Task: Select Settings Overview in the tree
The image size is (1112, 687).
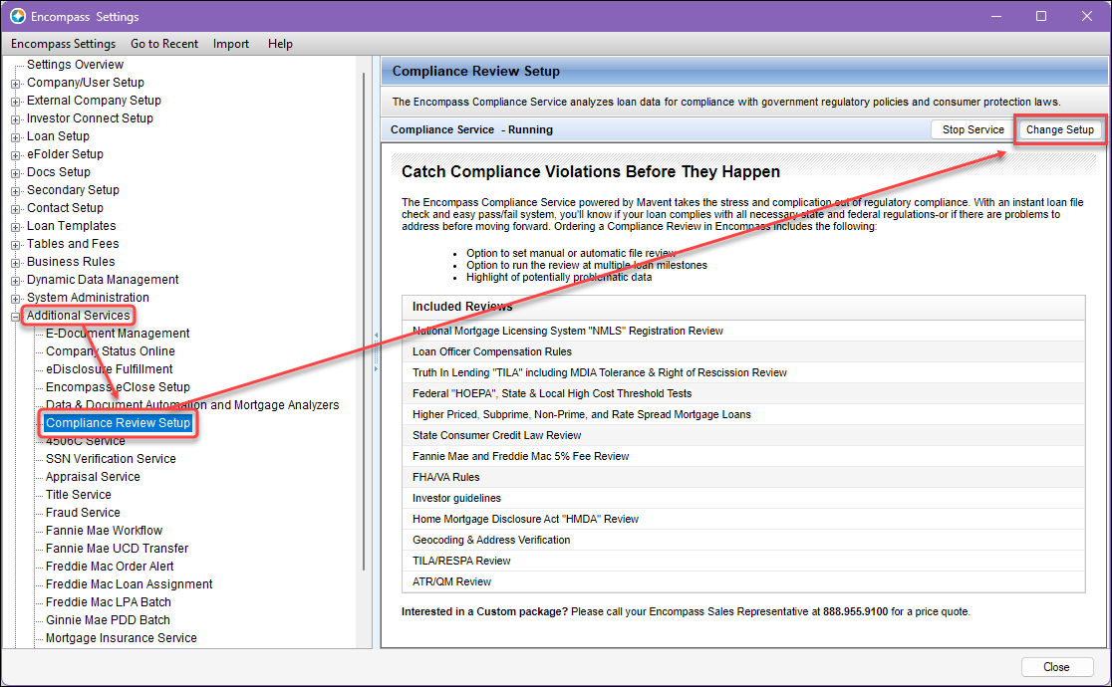Action: [x=75, y=65]
